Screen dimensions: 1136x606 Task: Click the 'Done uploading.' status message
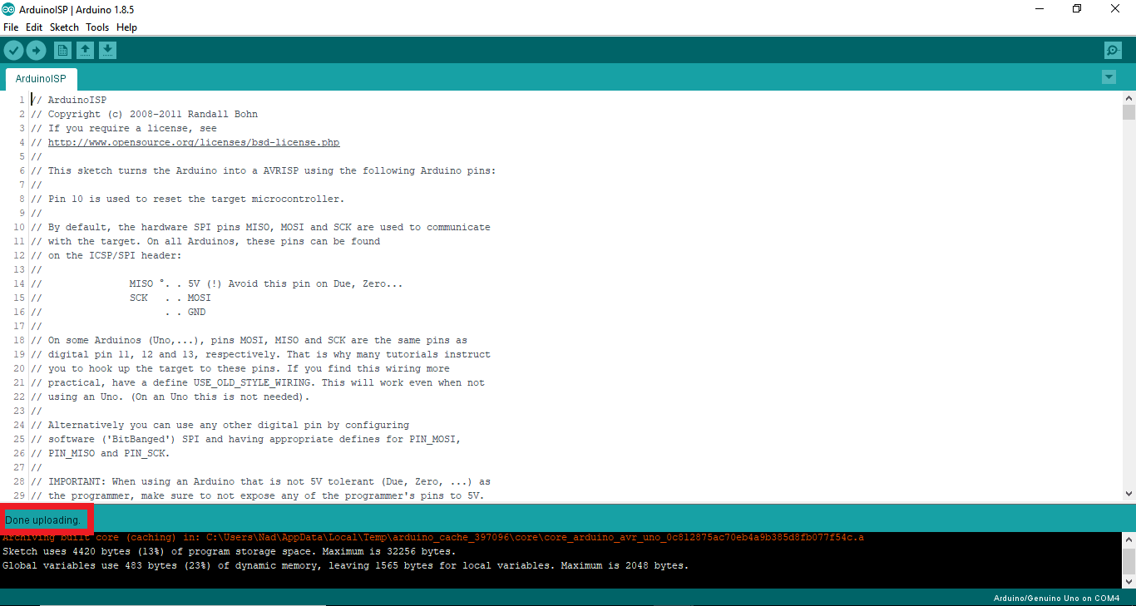tap(42, 520)
